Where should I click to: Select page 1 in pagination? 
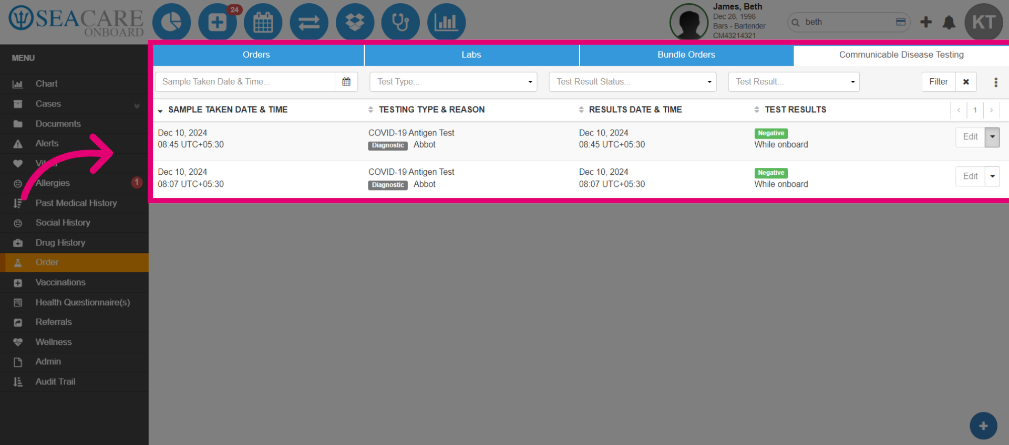point(975,110)
